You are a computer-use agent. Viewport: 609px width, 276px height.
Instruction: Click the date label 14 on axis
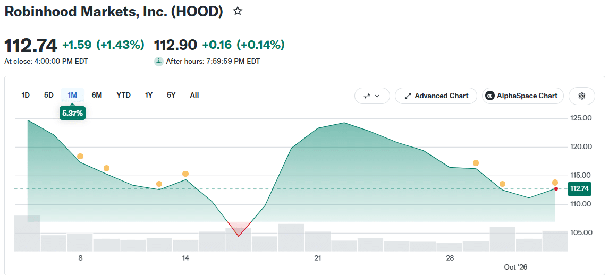click(185, 258)
